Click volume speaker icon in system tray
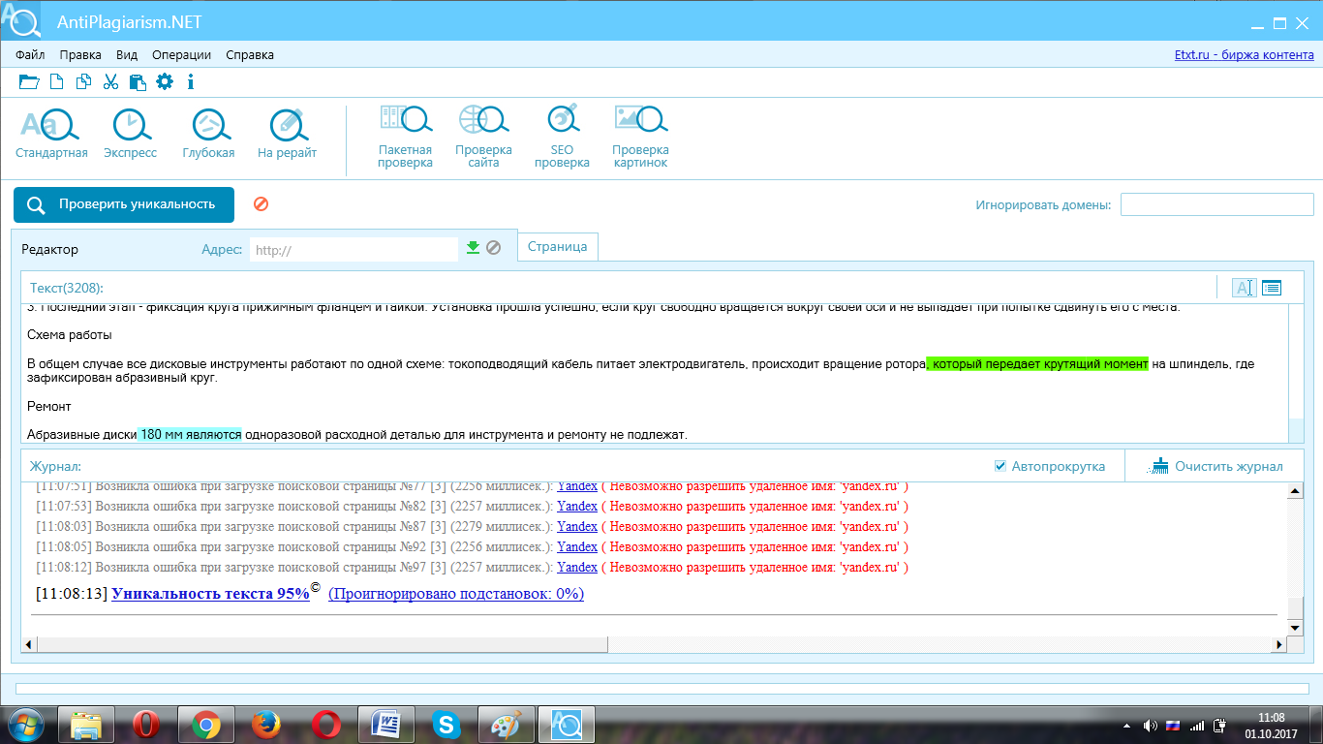 pos(1150,725)
